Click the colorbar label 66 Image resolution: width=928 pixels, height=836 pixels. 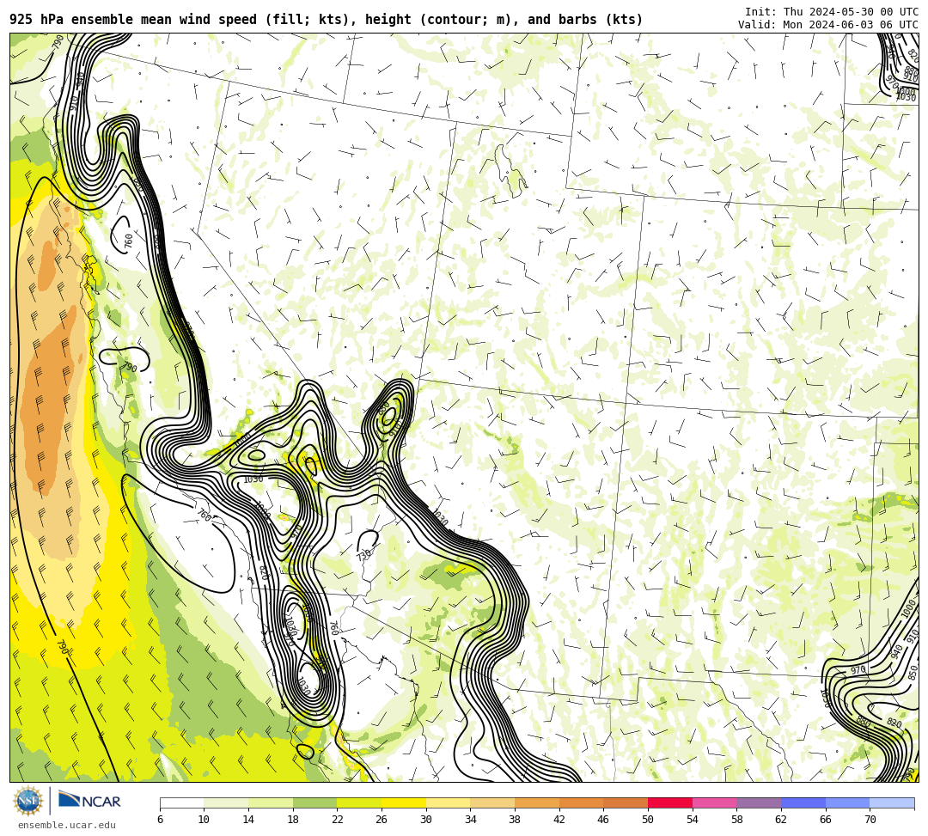tap(825, 820)
